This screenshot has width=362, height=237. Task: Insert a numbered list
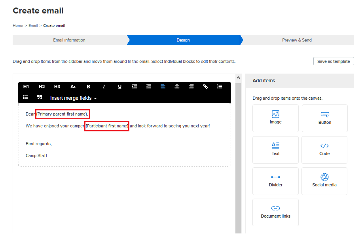pyautogui.click(x=220, y=87)
